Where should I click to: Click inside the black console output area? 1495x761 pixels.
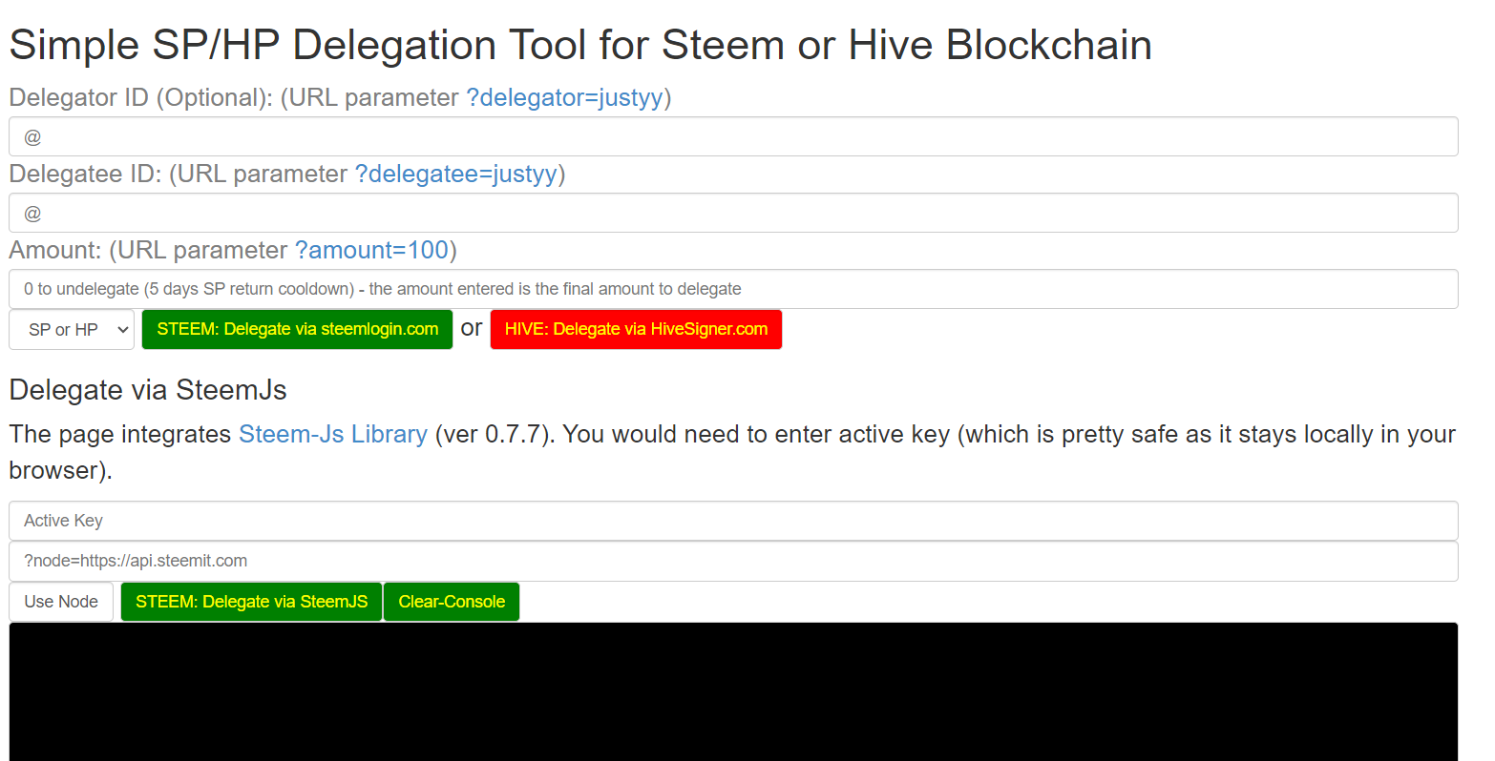(733, 691)
